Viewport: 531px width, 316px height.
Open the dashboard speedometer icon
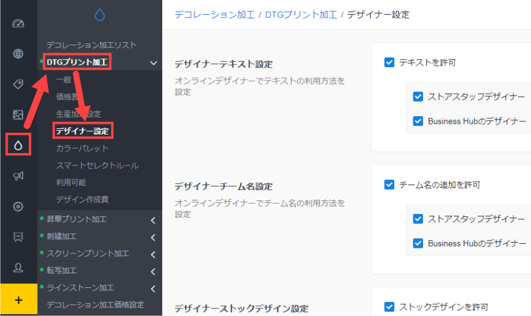18,24
